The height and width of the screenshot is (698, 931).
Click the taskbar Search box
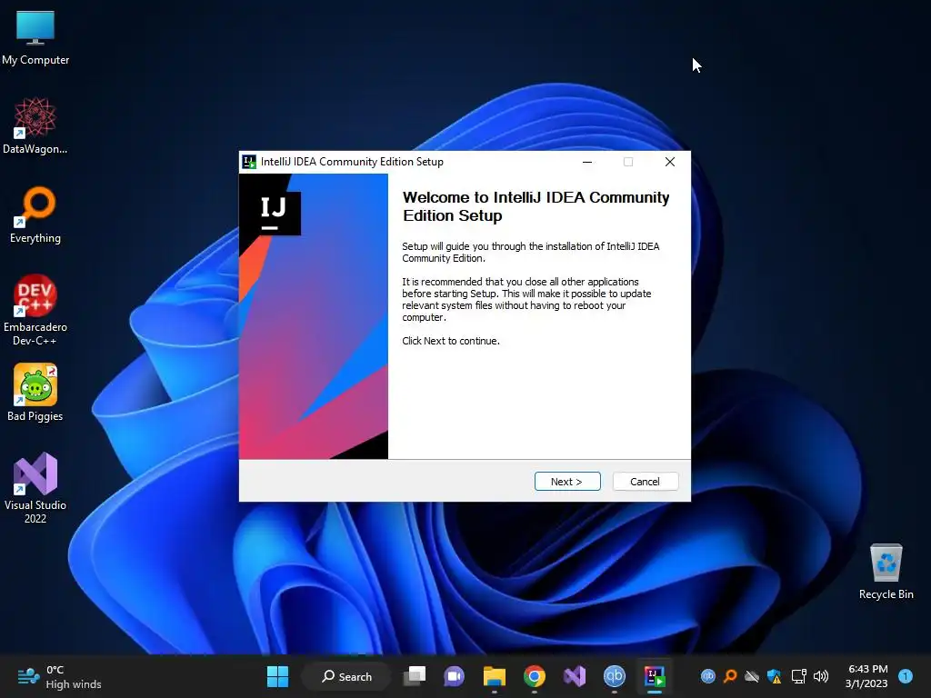tap(346, 676)
